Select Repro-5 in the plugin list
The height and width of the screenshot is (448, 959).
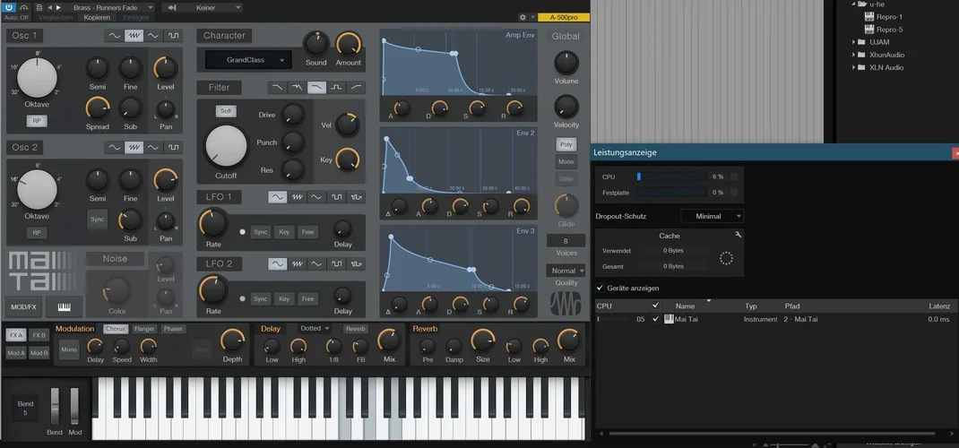pyautogui.click(x=888, y=30)
